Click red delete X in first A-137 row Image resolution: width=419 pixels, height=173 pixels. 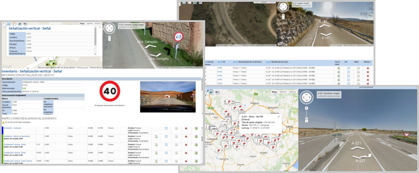pos(368,68)
